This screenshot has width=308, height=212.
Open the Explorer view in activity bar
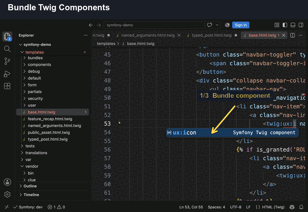[7, 37]
